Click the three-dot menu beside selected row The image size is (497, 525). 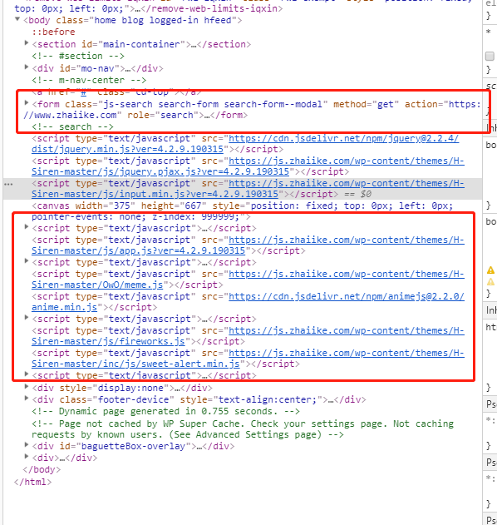(8, 184)
